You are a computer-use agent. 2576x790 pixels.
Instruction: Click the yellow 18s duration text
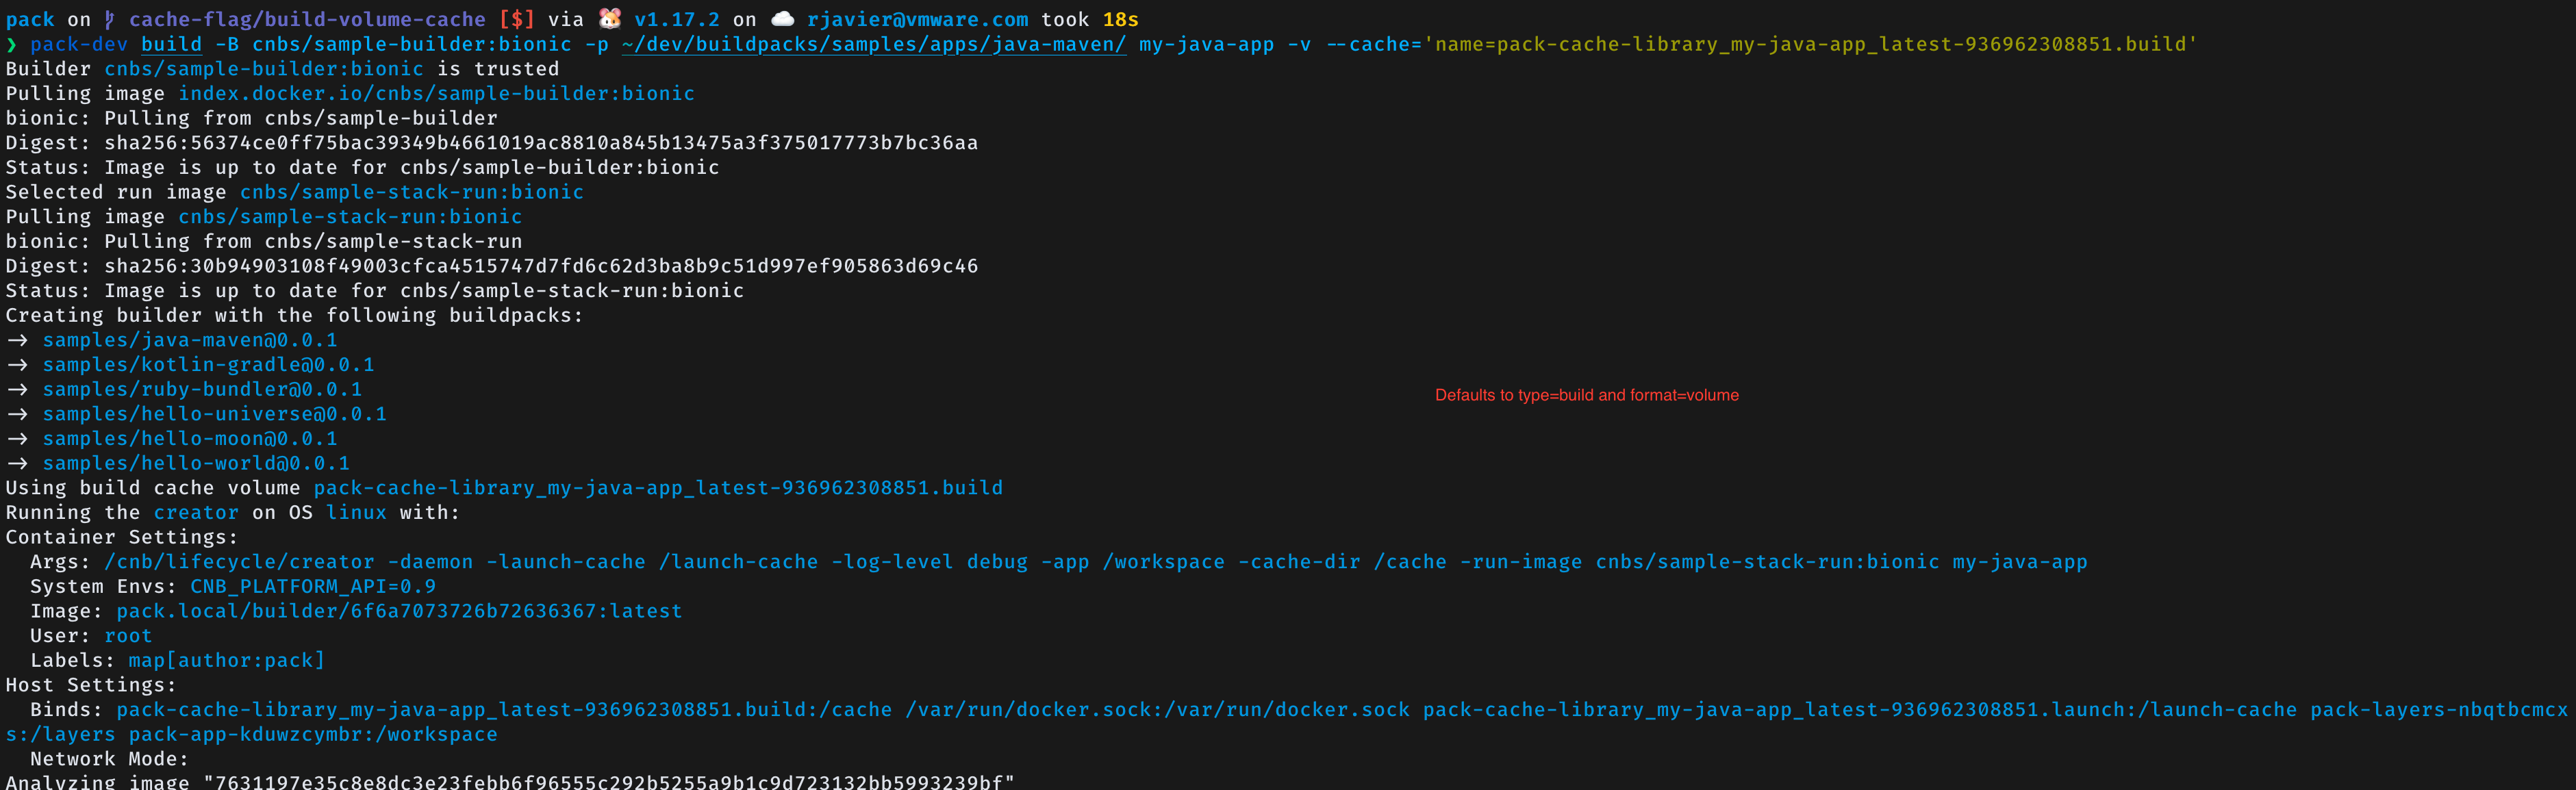(1120, 19)
